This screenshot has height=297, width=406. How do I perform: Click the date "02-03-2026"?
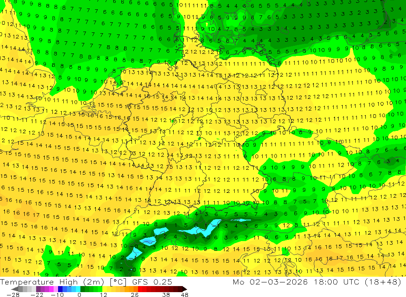[279, 282]
